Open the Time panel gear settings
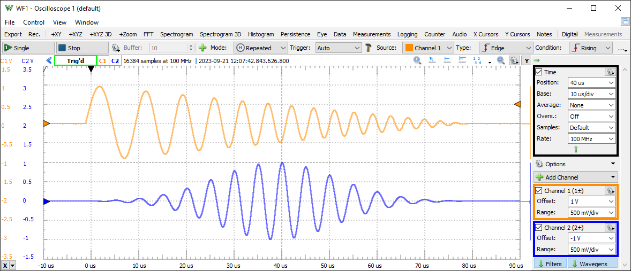631x271 pixels. 610,72
